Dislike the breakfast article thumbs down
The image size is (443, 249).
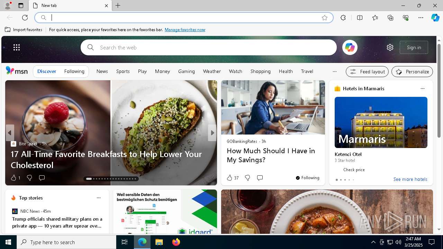[x=29, y=178]
